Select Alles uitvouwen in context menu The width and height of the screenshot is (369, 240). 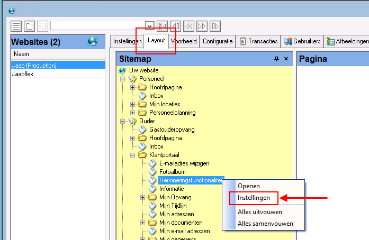click(x=259, y=212)
